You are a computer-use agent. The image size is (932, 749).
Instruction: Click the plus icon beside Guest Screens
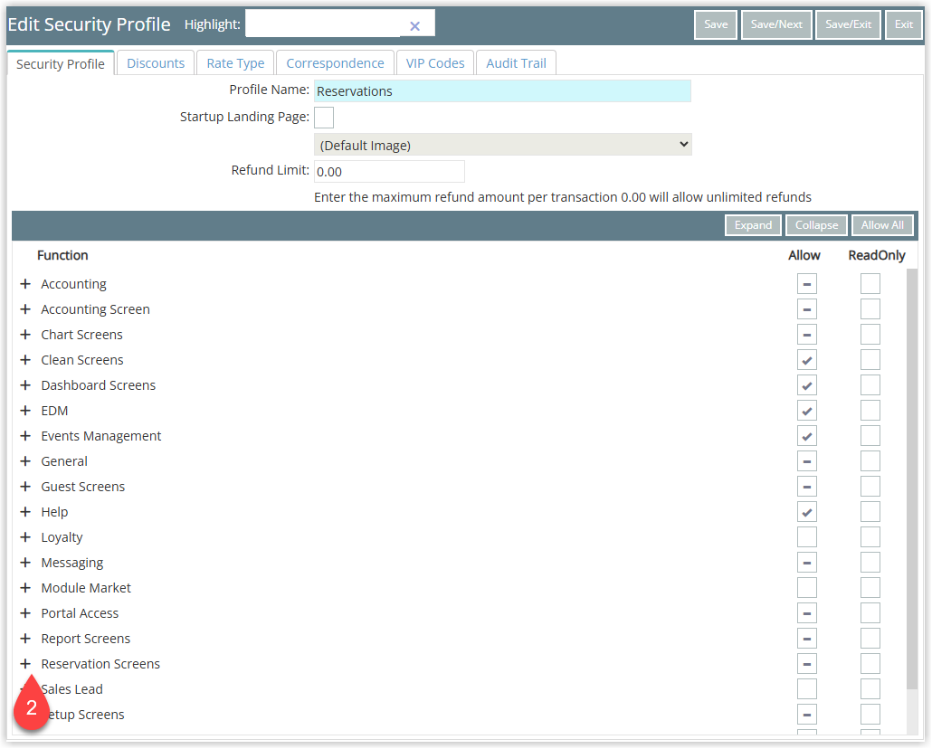25,487
